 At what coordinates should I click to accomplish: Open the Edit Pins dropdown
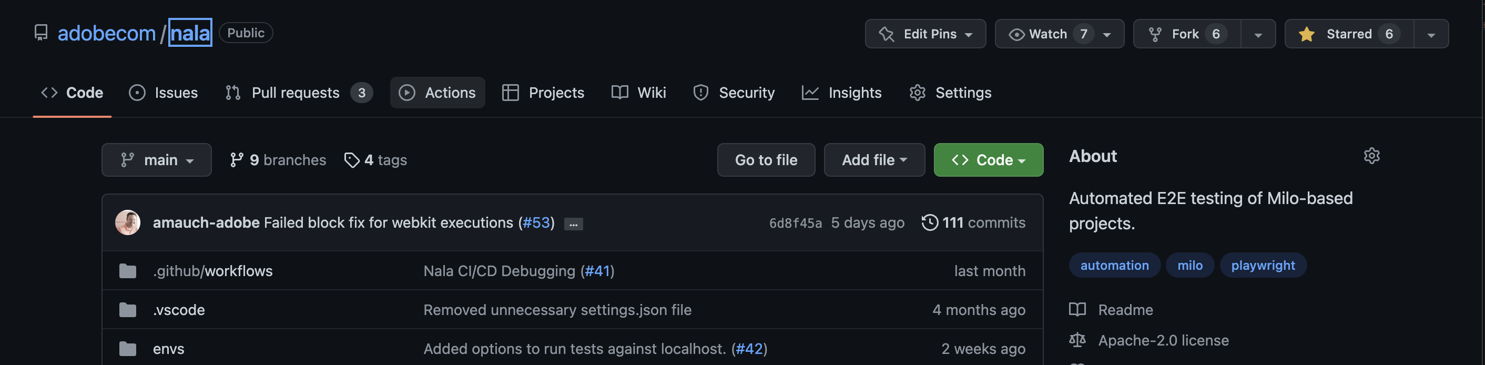pyautogui.click(x=925, y=34)
